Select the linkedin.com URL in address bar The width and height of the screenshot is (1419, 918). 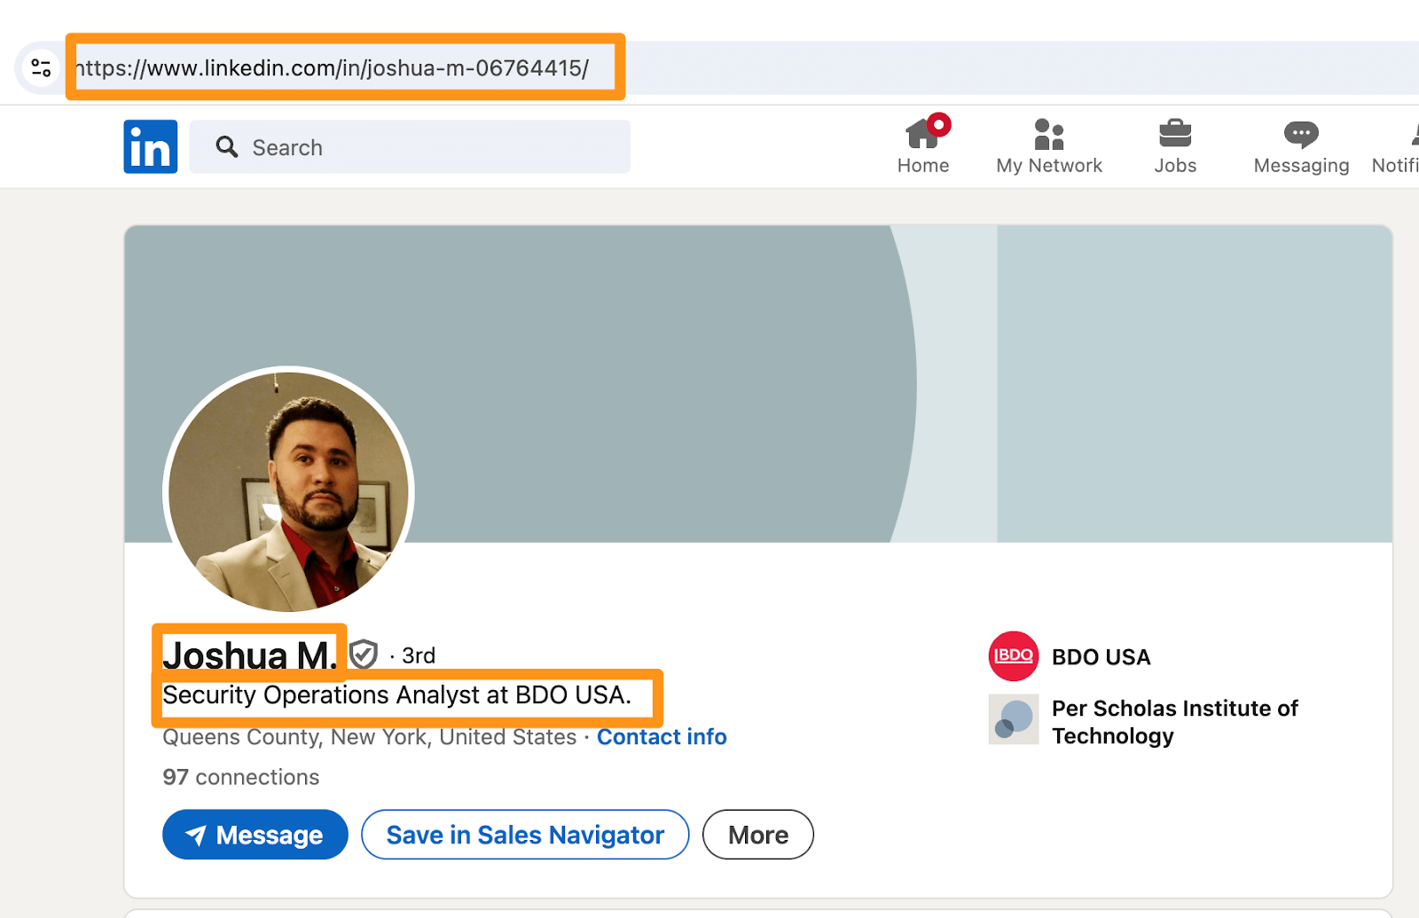click(333, 68)
